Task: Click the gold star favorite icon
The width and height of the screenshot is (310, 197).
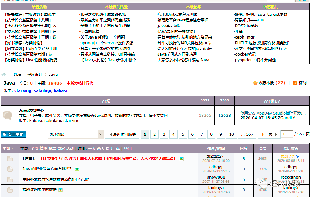Action: [255, 83]
